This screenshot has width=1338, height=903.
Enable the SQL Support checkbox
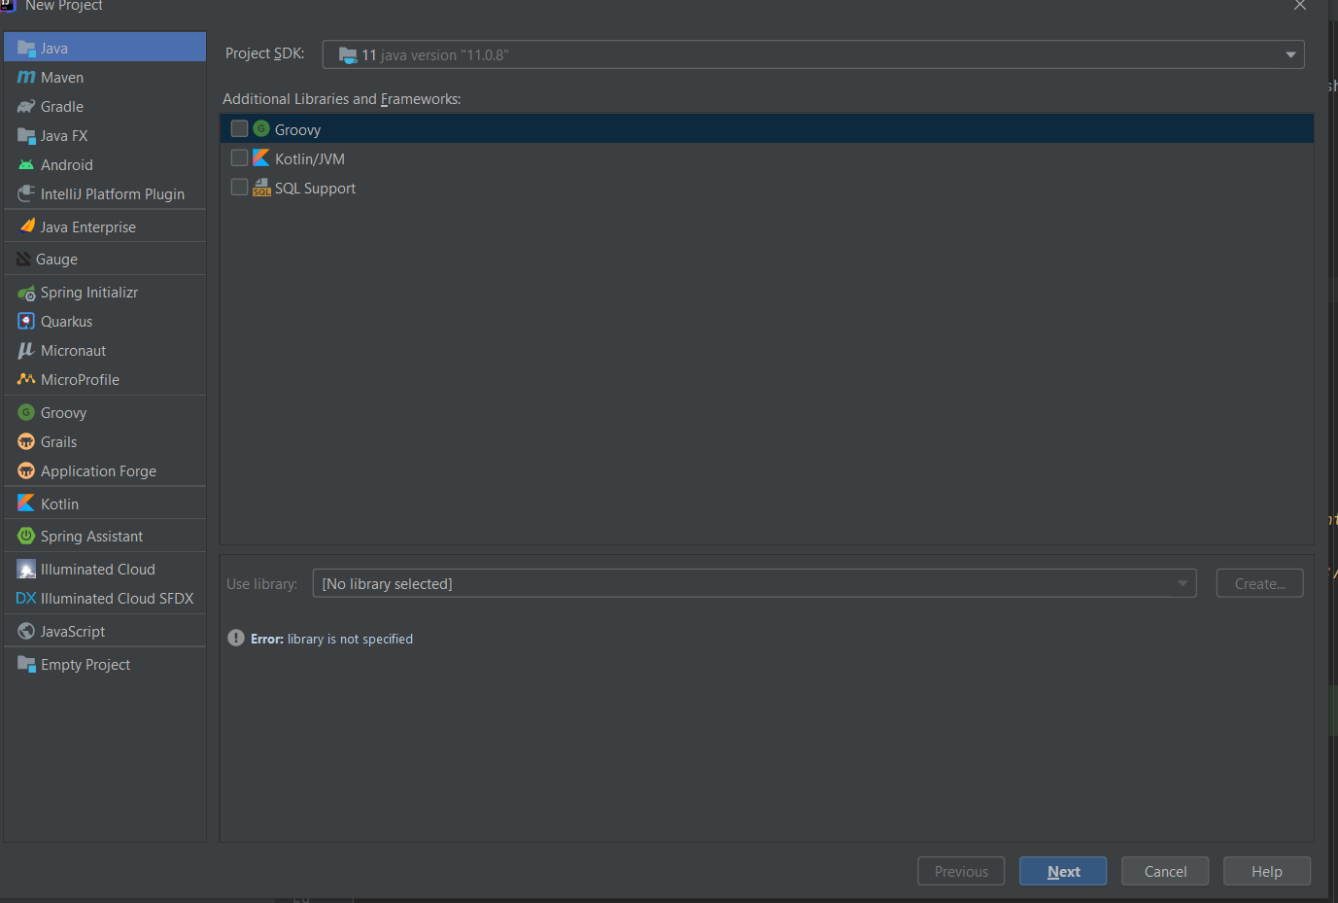coord(239,187)
